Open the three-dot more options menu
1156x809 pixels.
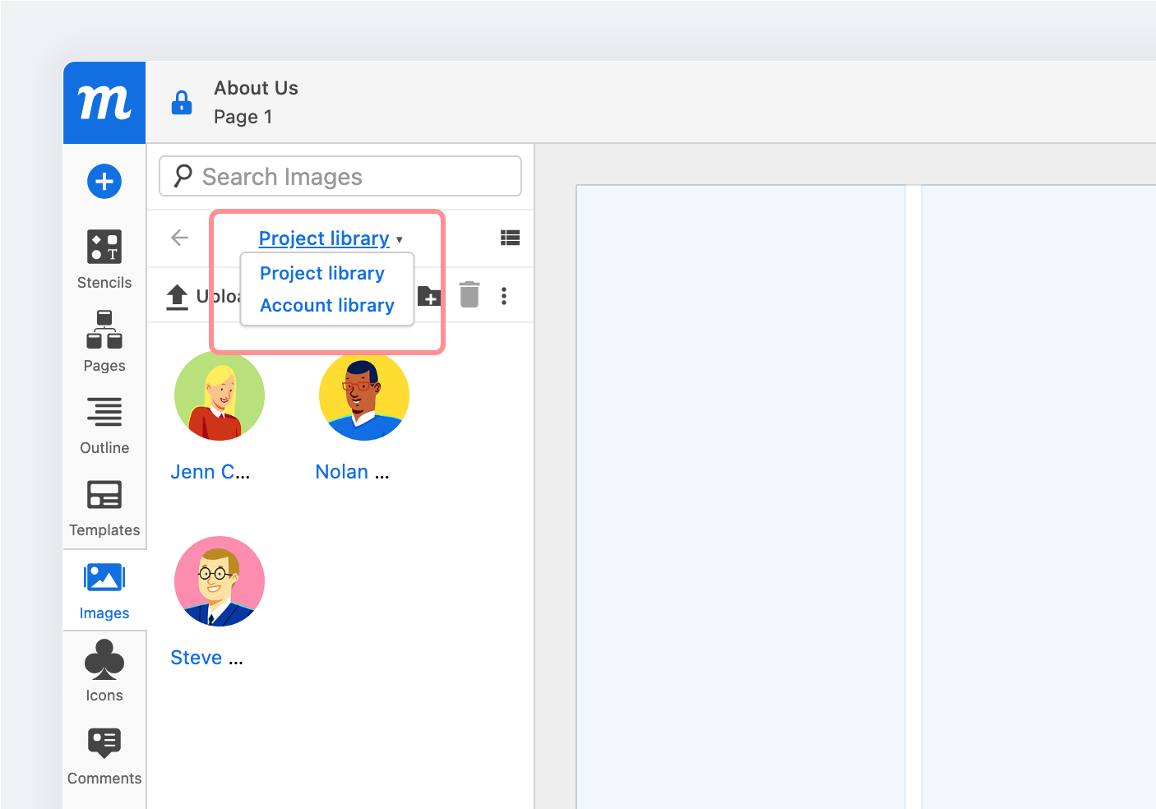point(504,296)
